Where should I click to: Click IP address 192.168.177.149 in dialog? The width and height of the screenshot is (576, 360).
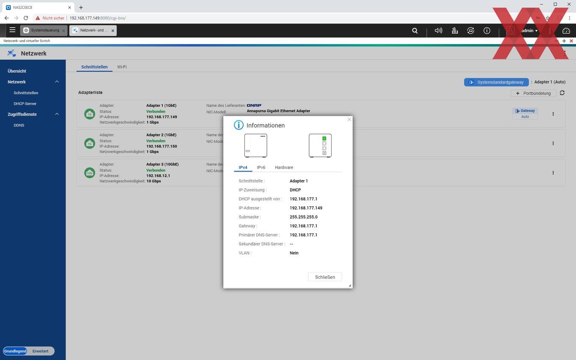pyautogui.click(x=306, y=208)
